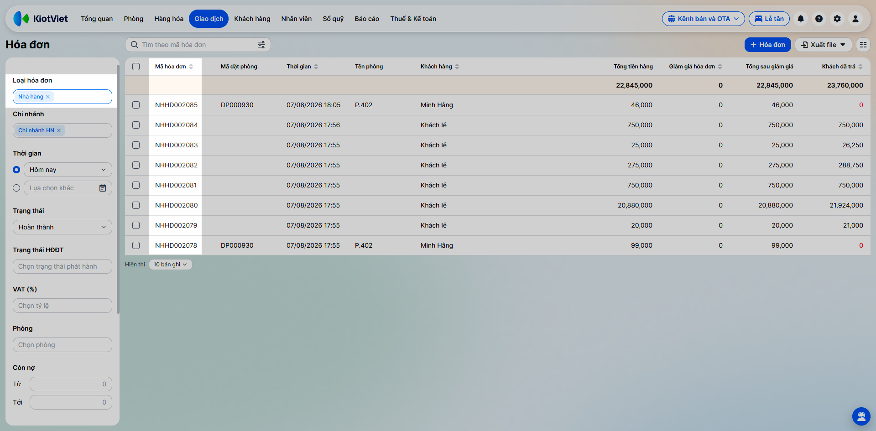The width and height of the screenshot is (876, 431).
Task: Open the notifications bell
Action: tap(801, 19)
